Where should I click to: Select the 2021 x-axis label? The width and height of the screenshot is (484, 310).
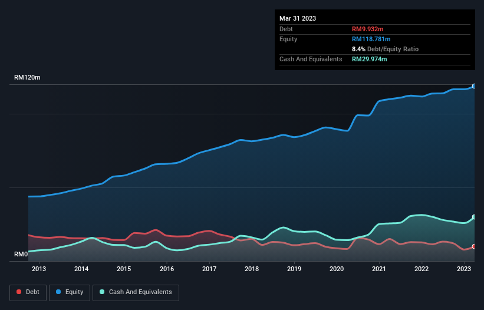379,269
